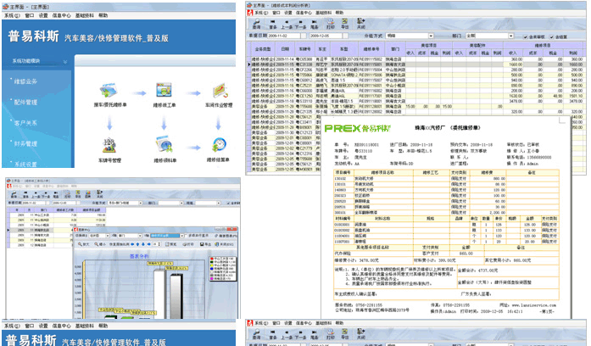Open 帮助 menu in upper main window
The image size is (591, 346).
tap(103, 15)
